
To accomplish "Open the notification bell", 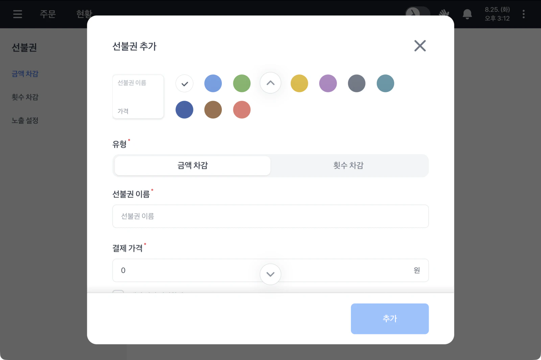I will (467, 14).
